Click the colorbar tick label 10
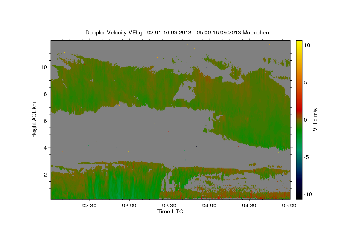This screenshot has height=239, width=359. (x=307, y=45)
